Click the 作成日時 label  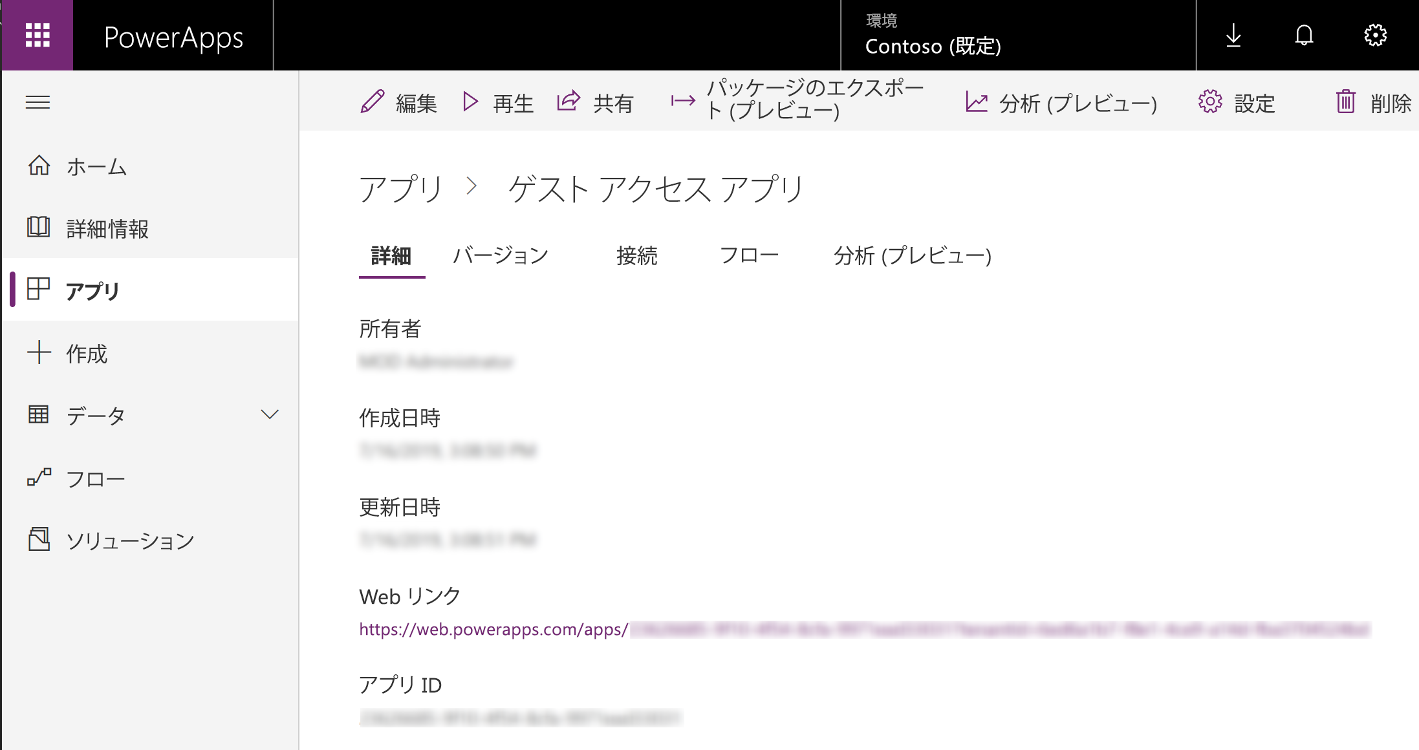400,418
